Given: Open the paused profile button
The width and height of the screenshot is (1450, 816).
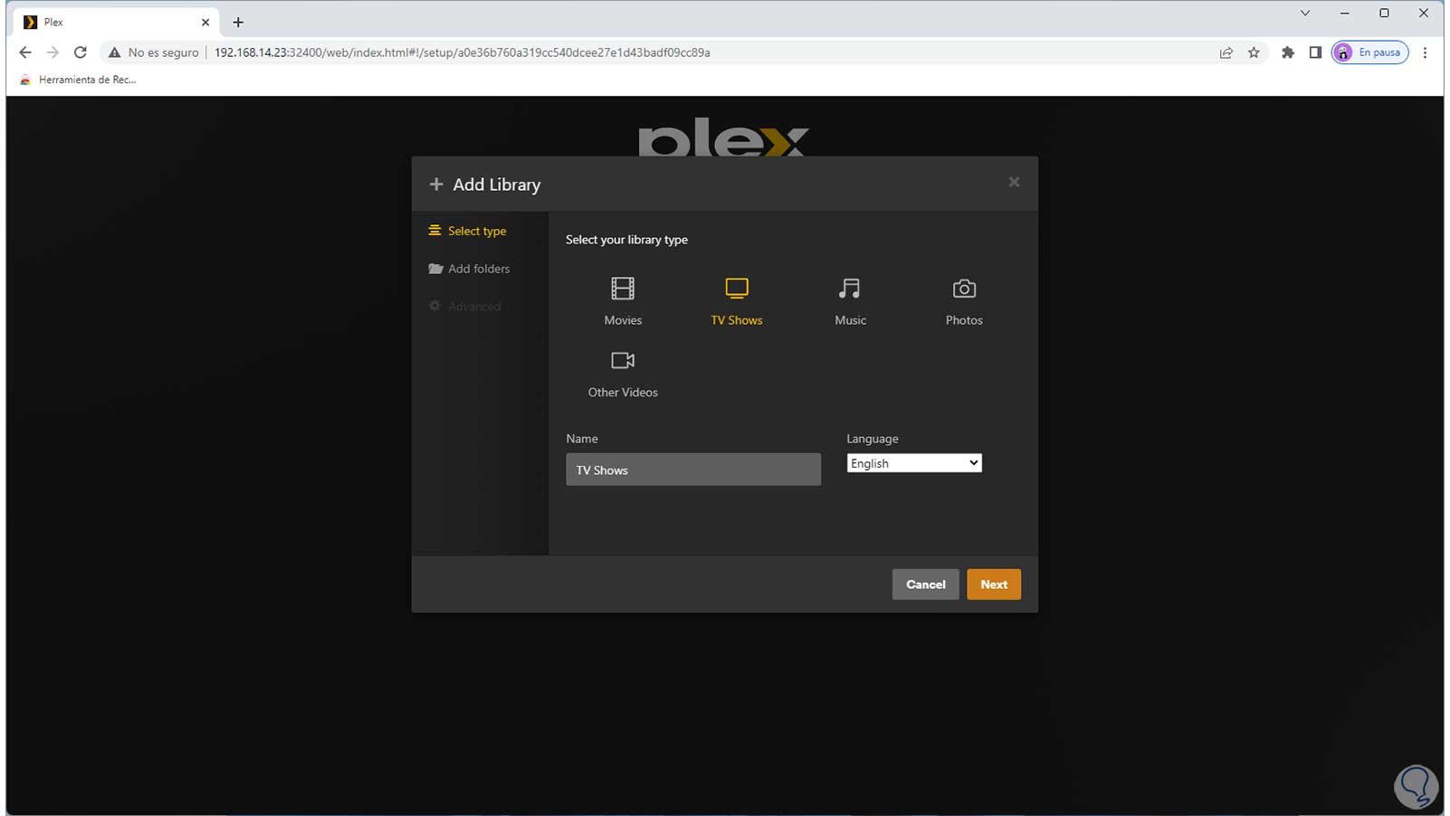Looking at the screenshot, I should coord(1369,52).
